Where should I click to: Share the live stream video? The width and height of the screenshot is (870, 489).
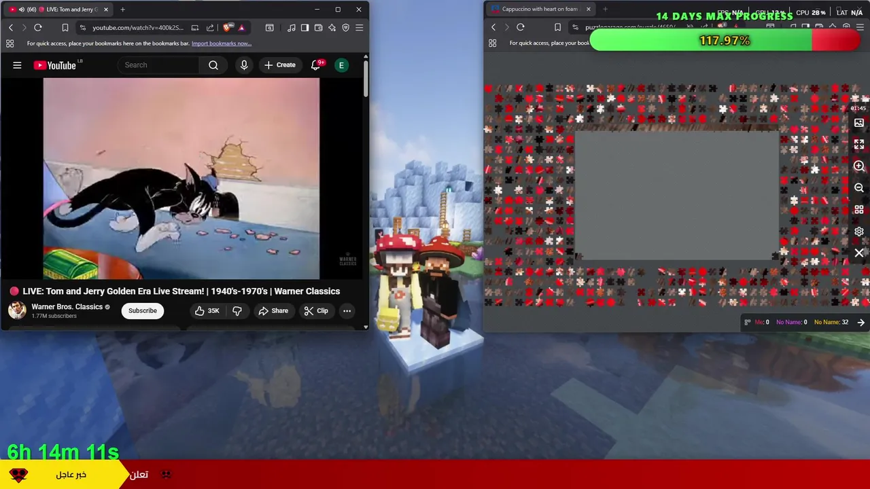[273, 310]
